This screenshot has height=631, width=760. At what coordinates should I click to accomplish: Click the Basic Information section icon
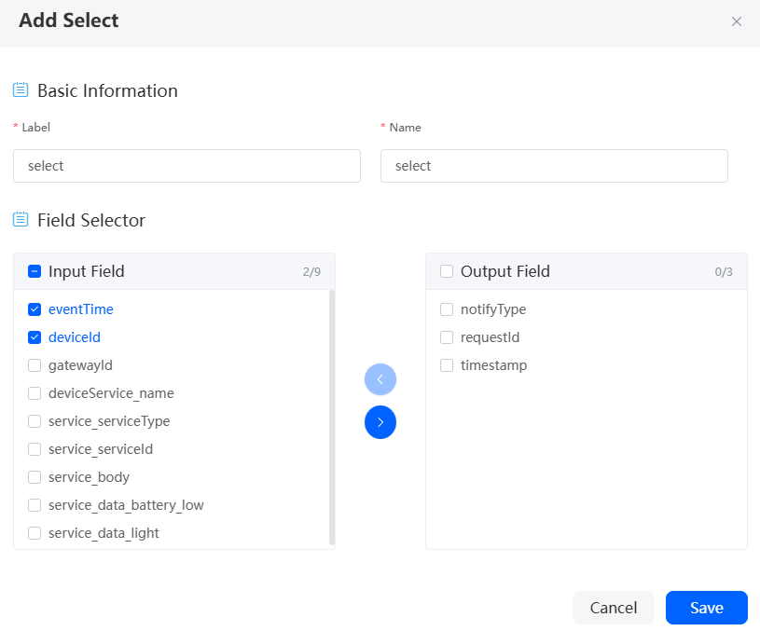point(21,90)
